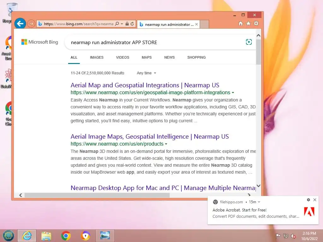
Task: Click the muted volume tray icon
Action: click(x=293, y=236)
